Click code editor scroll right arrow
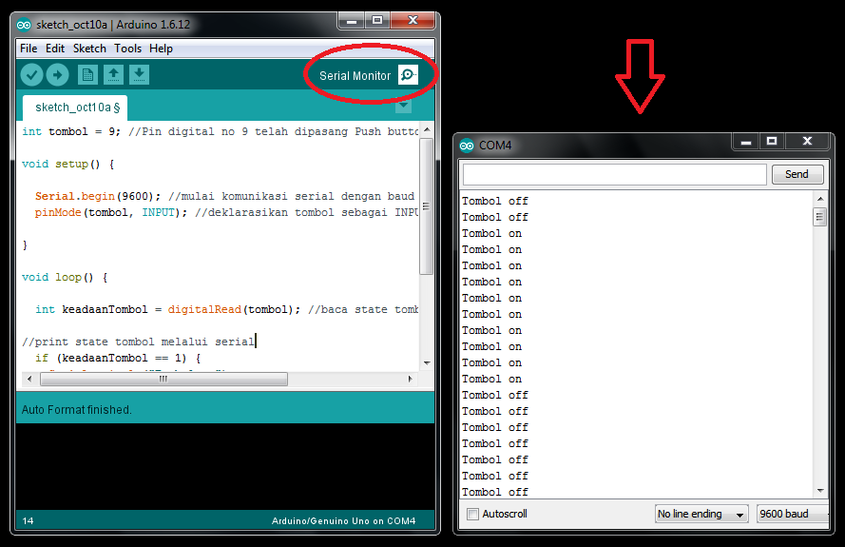The image size is (845, 547). tap(410, 380)
